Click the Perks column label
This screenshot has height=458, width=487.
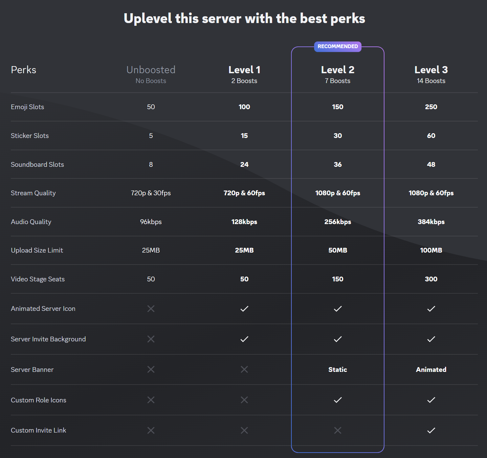pyautogui.click(x=23, y=69)
